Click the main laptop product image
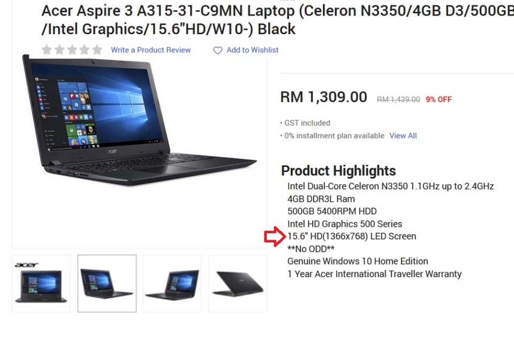514x343 pixels. [x=139, y=120]
